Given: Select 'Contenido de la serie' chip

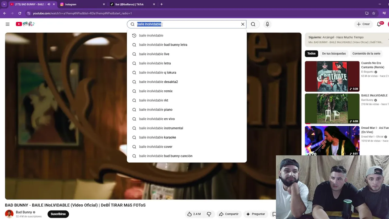Looking at the screenshot, I should (x=366, y=54).
